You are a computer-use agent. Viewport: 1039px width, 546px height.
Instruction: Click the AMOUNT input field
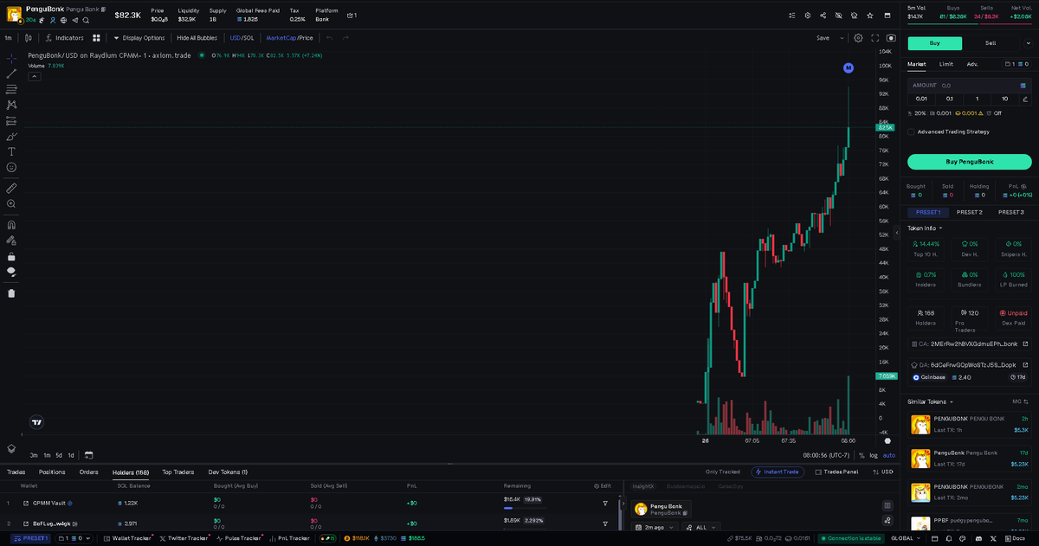(x=970, y=86)
